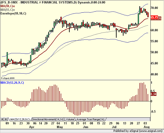Select the Envelope(18,10,C) study label
The image size is (164, 133).
click(x=13, y=14)
